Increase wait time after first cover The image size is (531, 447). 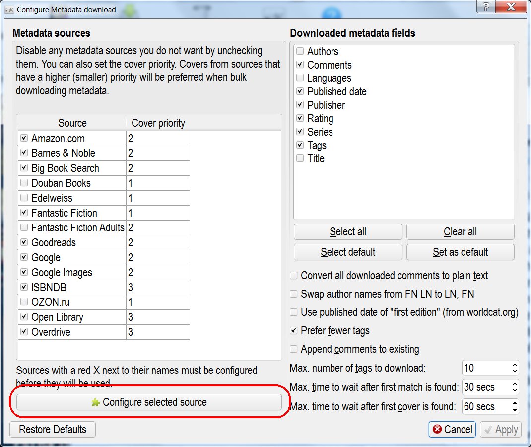point(515,403)
